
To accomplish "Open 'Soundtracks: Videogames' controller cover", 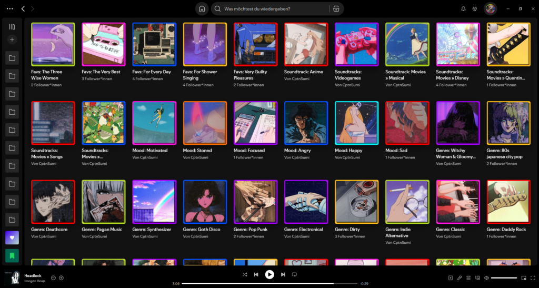I will (356, 44).
